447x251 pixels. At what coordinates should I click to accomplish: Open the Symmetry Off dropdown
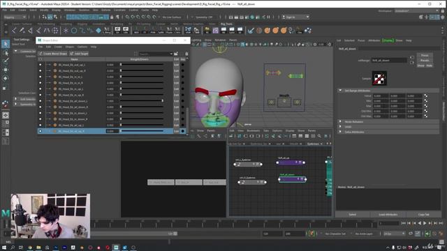pyautogui.click(x=205, y=17)
